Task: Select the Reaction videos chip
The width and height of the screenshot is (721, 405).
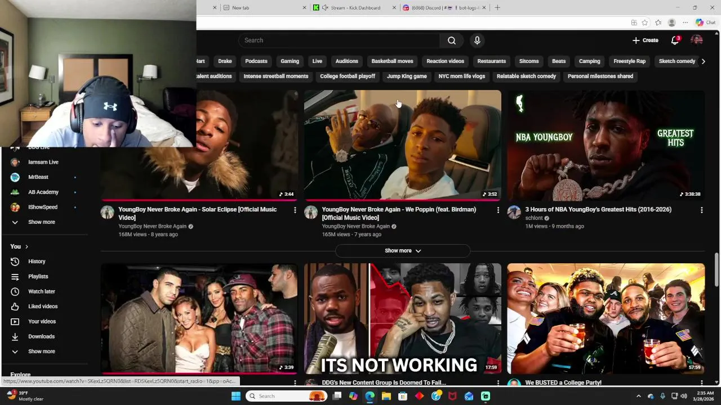Action: point(446,61)
